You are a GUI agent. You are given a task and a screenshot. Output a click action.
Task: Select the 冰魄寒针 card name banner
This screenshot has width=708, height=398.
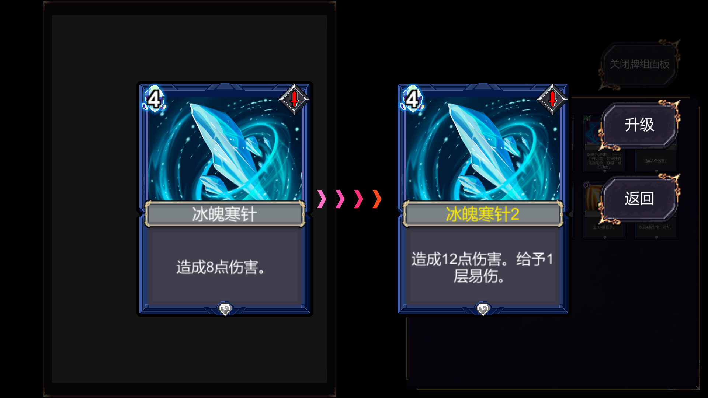[225, 214]
